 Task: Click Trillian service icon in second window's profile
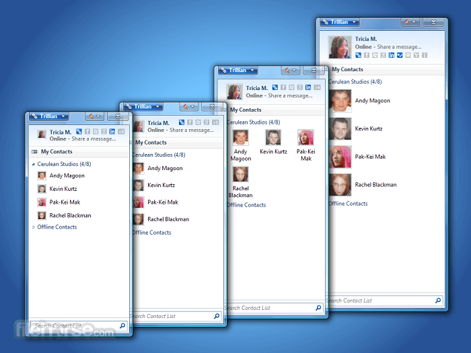pos(182,122)
